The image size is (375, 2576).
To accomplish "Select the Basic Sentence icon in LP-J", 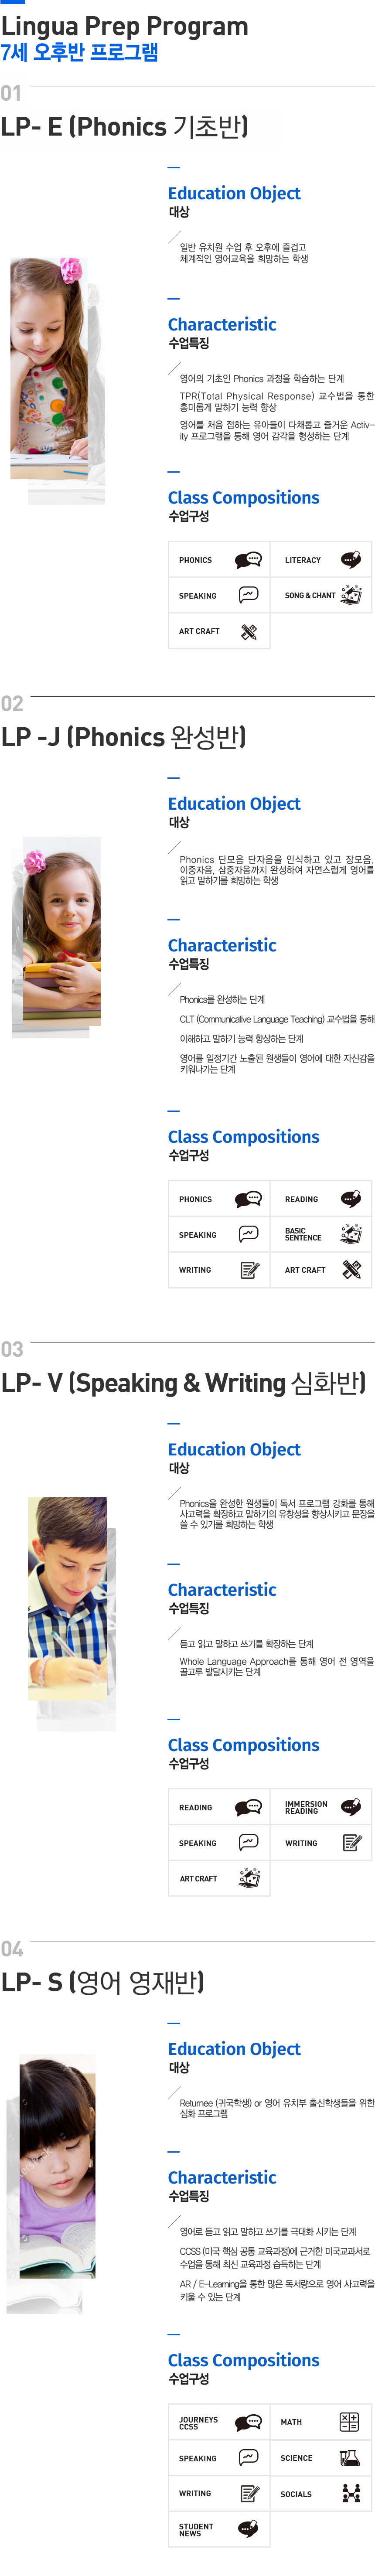I will 351,1234.
